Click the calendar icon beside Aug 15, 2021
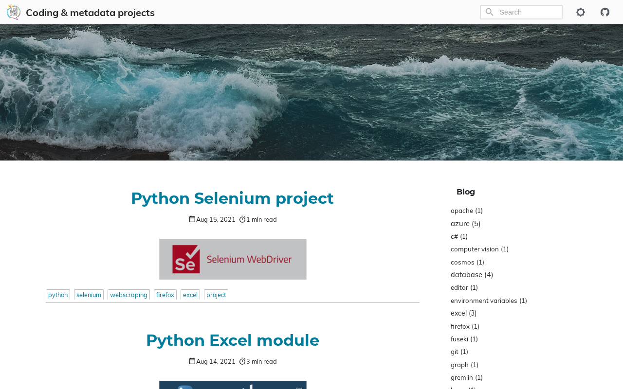 point(192,219)
